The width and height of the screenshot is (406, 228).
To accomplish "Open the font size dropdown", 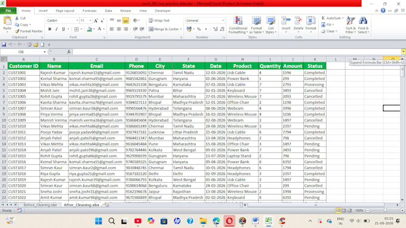I will (x=90, y=20).
